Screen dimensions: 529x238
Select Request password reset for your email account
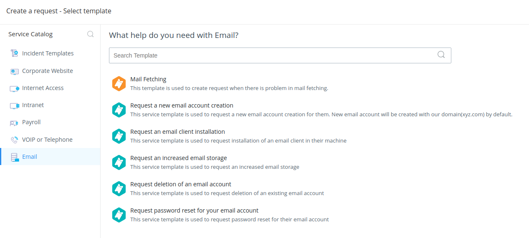coord(194,210)
